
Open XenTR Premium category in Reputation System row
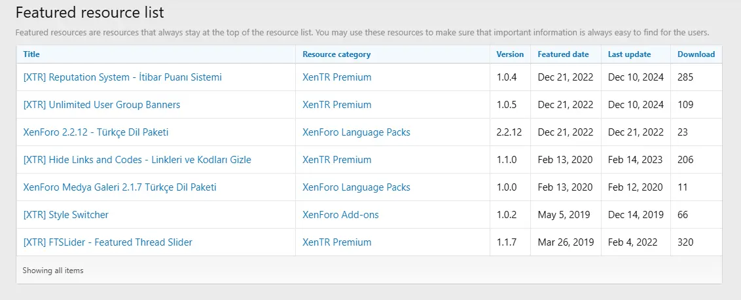[x=337, y=77]
